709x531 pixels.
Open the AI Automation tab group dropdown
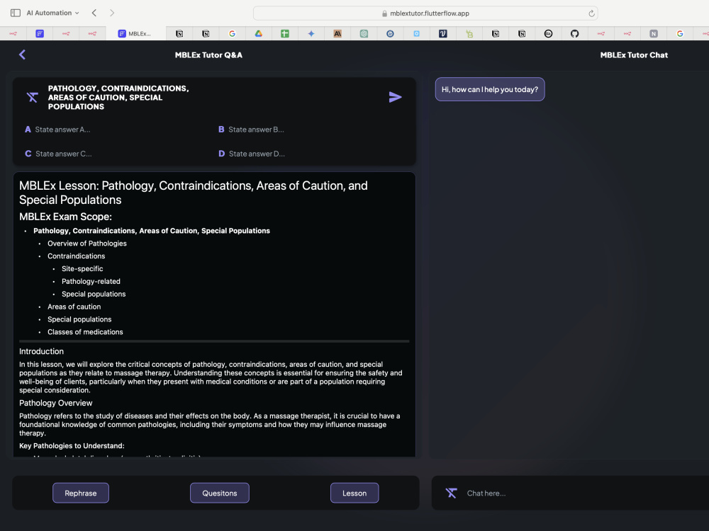click(x=53, y=13)
